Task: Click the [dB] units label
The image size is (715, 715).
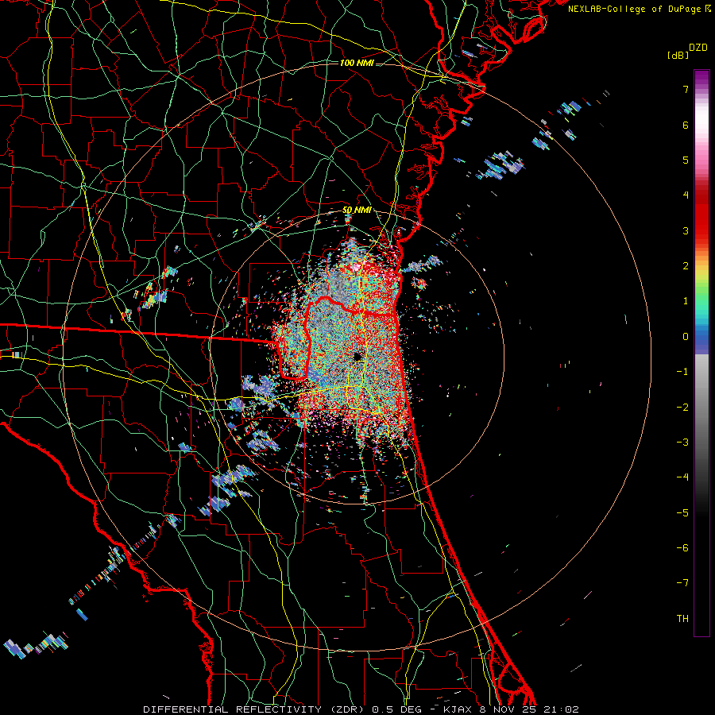Action: coord(678,55)
